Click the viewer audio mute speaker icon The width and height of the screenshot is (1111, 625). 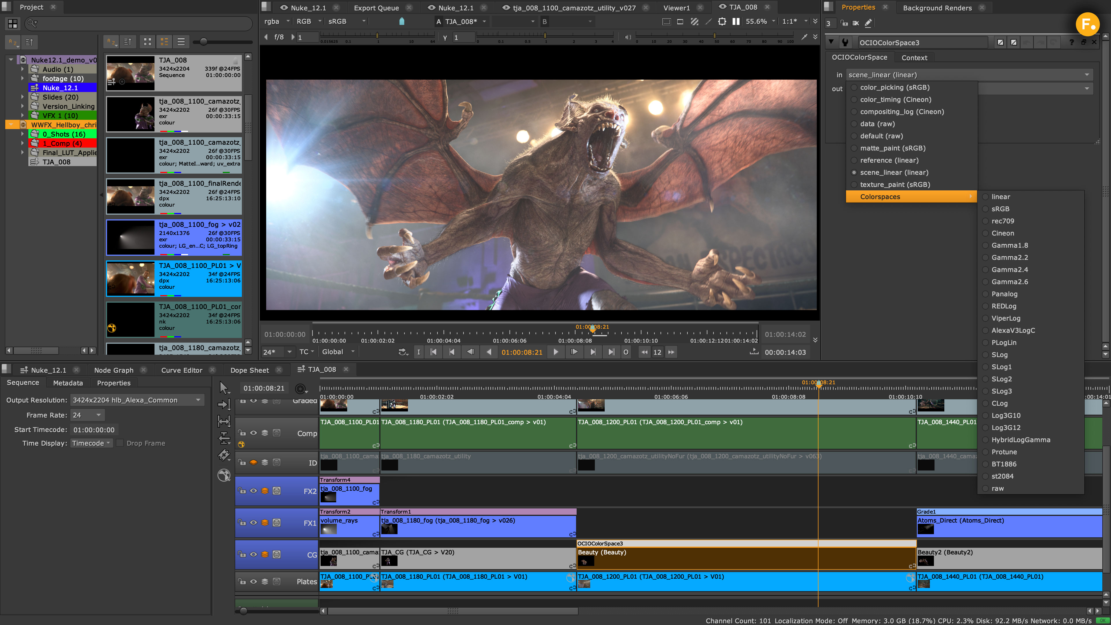pyautogui.click(x=628, y=37)
